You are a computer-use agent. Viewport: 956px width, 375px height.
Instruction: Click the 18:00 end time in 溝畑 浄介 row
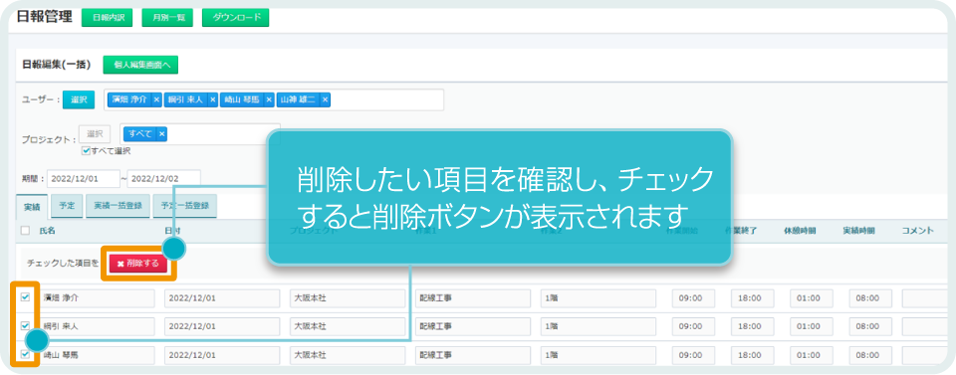pyautogui.click(x=753, y=298)
